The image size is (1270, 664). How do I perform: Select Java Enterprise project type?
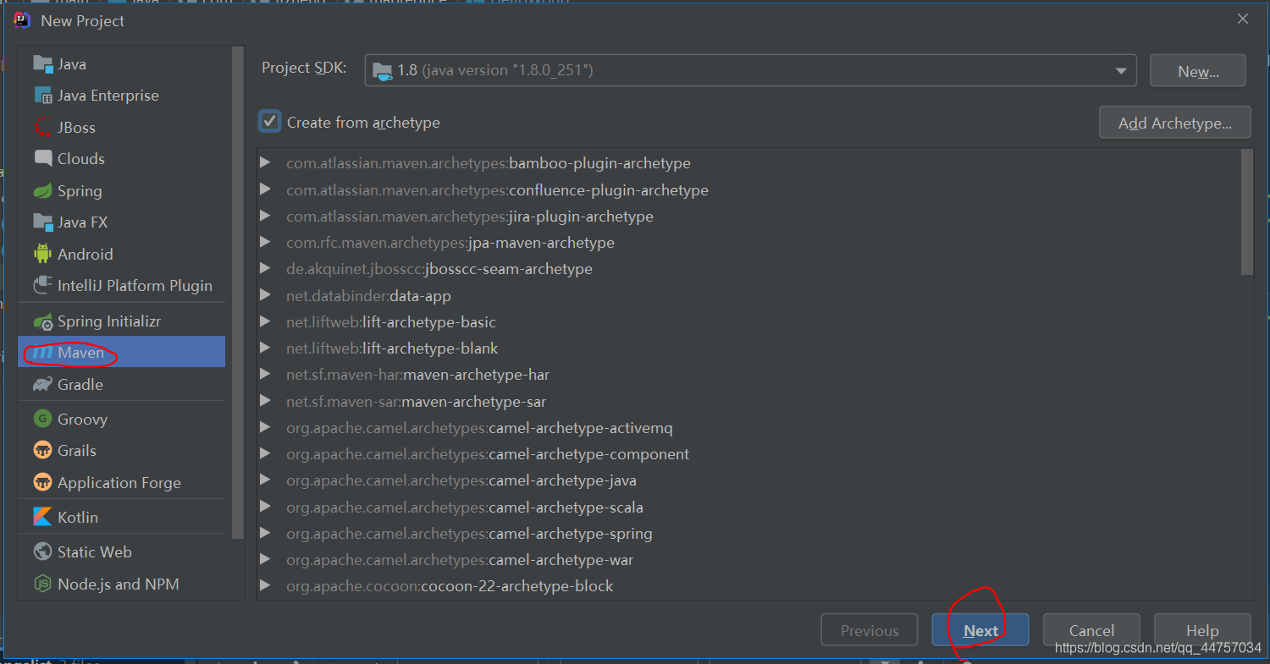point(122,95)
